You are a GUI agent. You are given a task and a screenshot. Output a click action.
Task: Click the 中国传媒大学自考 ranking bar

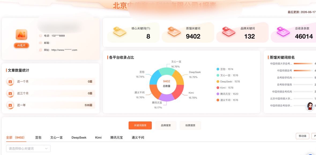(303, 63)
